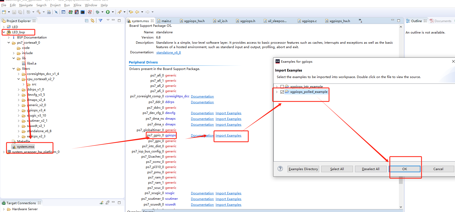Switch to the xgpiops.c editor tab
The height and width of the screenshot is (212, 455).
pyautogui.click(x=307, y=21)
